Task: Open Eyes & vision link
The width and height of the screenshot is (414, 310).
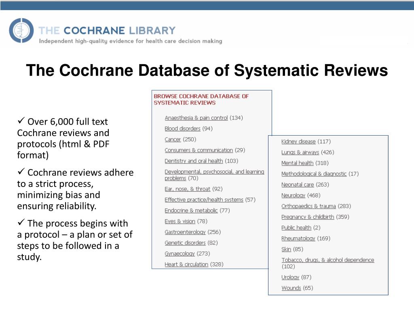Action: (x=180, y=221)
